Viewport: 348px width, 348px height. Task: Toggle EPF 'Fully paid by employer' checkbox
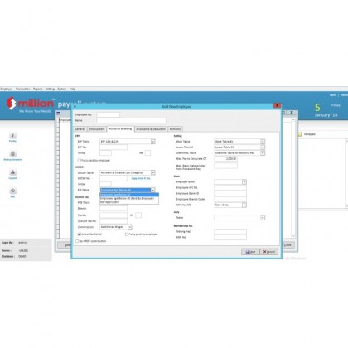tap(80, 160)
